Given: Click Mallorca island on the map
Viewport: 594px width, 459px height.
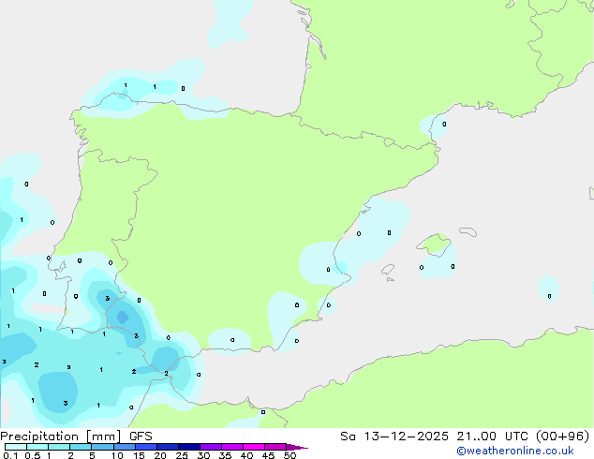Looking at the screenshot, I should 434,244.
